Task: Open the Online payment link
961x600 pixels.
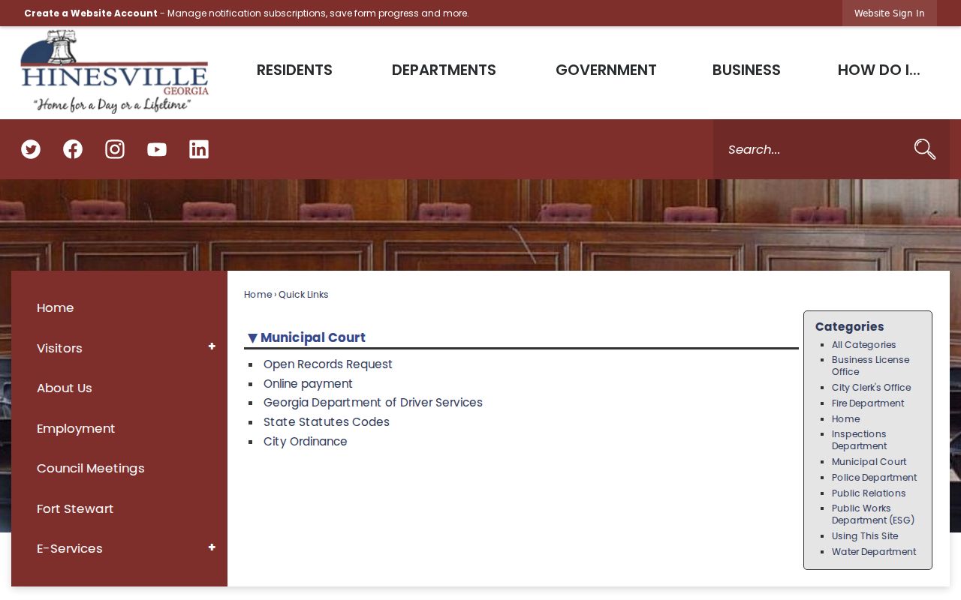Action: pyautogui.click(x=308, y=384)
